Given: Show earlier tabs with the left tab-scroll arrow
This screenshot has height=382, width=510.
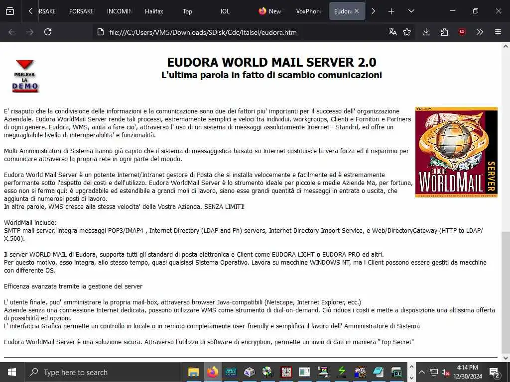Looking at the screenshot, I should tap(30, 11).
